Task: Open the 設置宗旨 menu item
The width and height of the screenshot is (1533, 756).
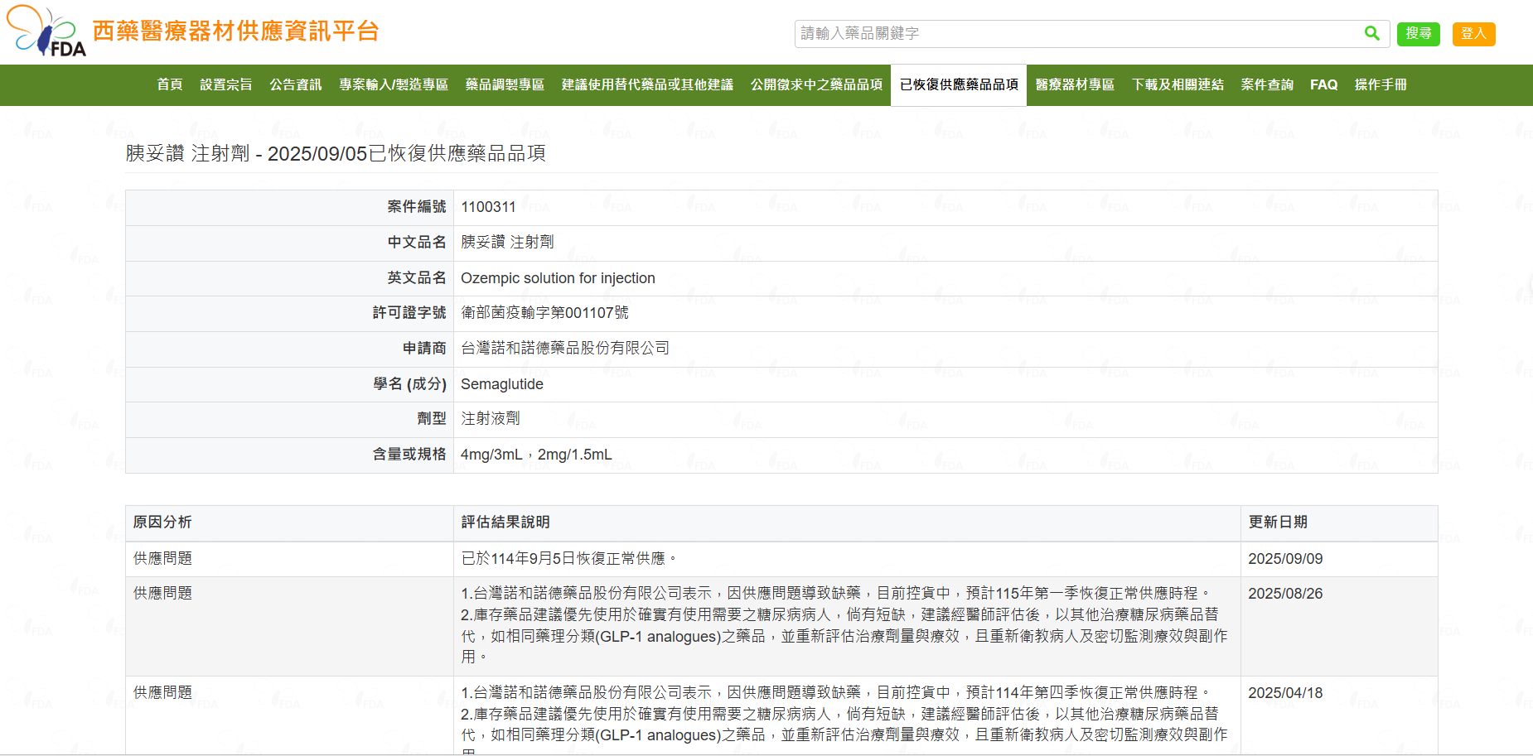Action: pos(226,84)
